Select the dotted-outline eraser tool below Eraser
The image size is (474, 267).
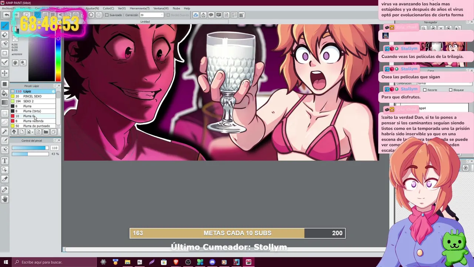pos(5,44)
